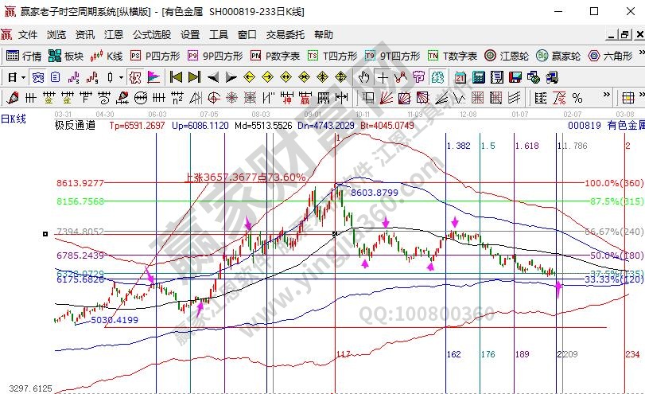Open the 行情 market quotes view
The width and height of the screenshot is (645, 394).
click(x=24, y=56)
